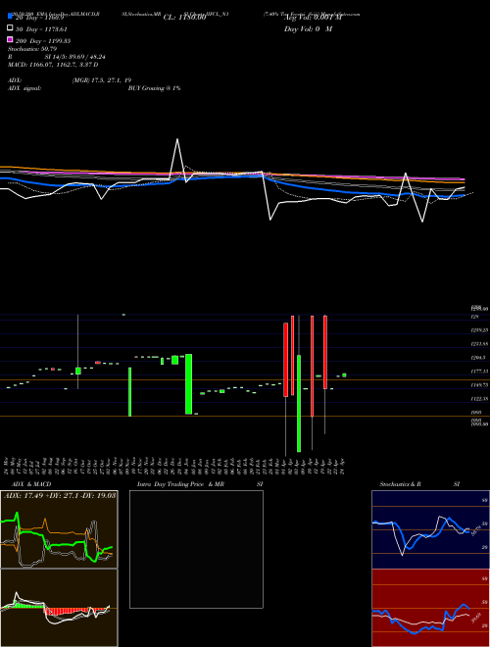Click the 'SI 14/3: 39.69 / 48.24' value
The width and height of the screenshot is (490, 647).
75,57
